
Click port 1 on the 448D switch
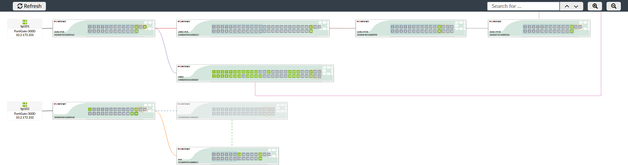(214, 72)
